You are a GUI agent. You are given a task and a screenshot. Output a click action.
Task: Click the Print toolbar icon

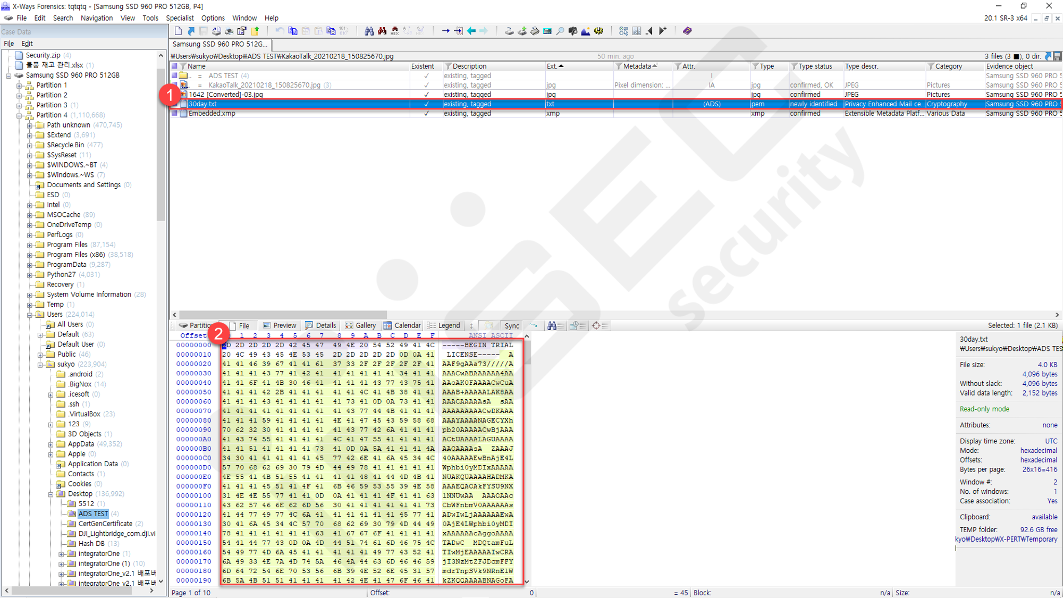(229, 31)
